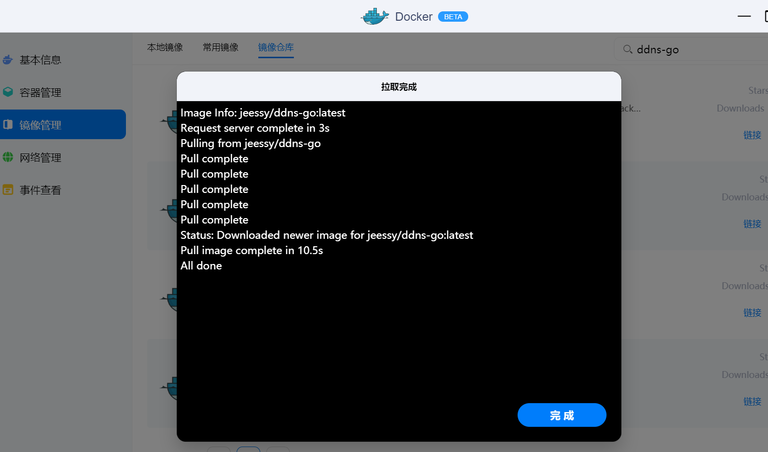The width and height of the screenshot is (768, 452).
Task: Click the 容器管理 cube icon
Action: pos(8,92)
